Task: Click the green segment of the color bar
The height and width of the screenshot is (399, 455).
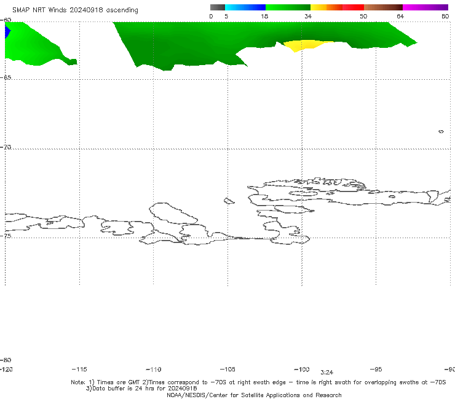Action: click(288, 7)
